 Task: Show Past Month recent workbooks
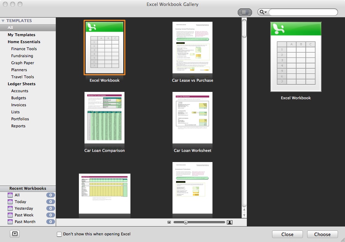tap(28, 222)
